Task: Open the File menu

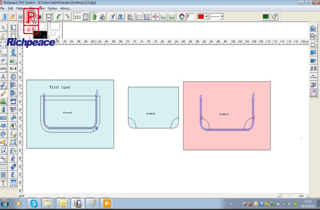Action: tap(2, 8)
